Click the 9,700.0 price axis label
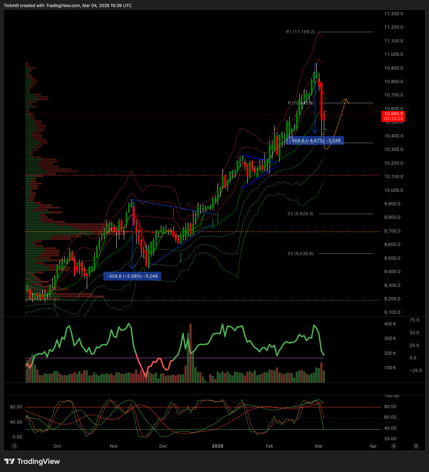Screen dimensions: 429x472 (x=392, y=231)
